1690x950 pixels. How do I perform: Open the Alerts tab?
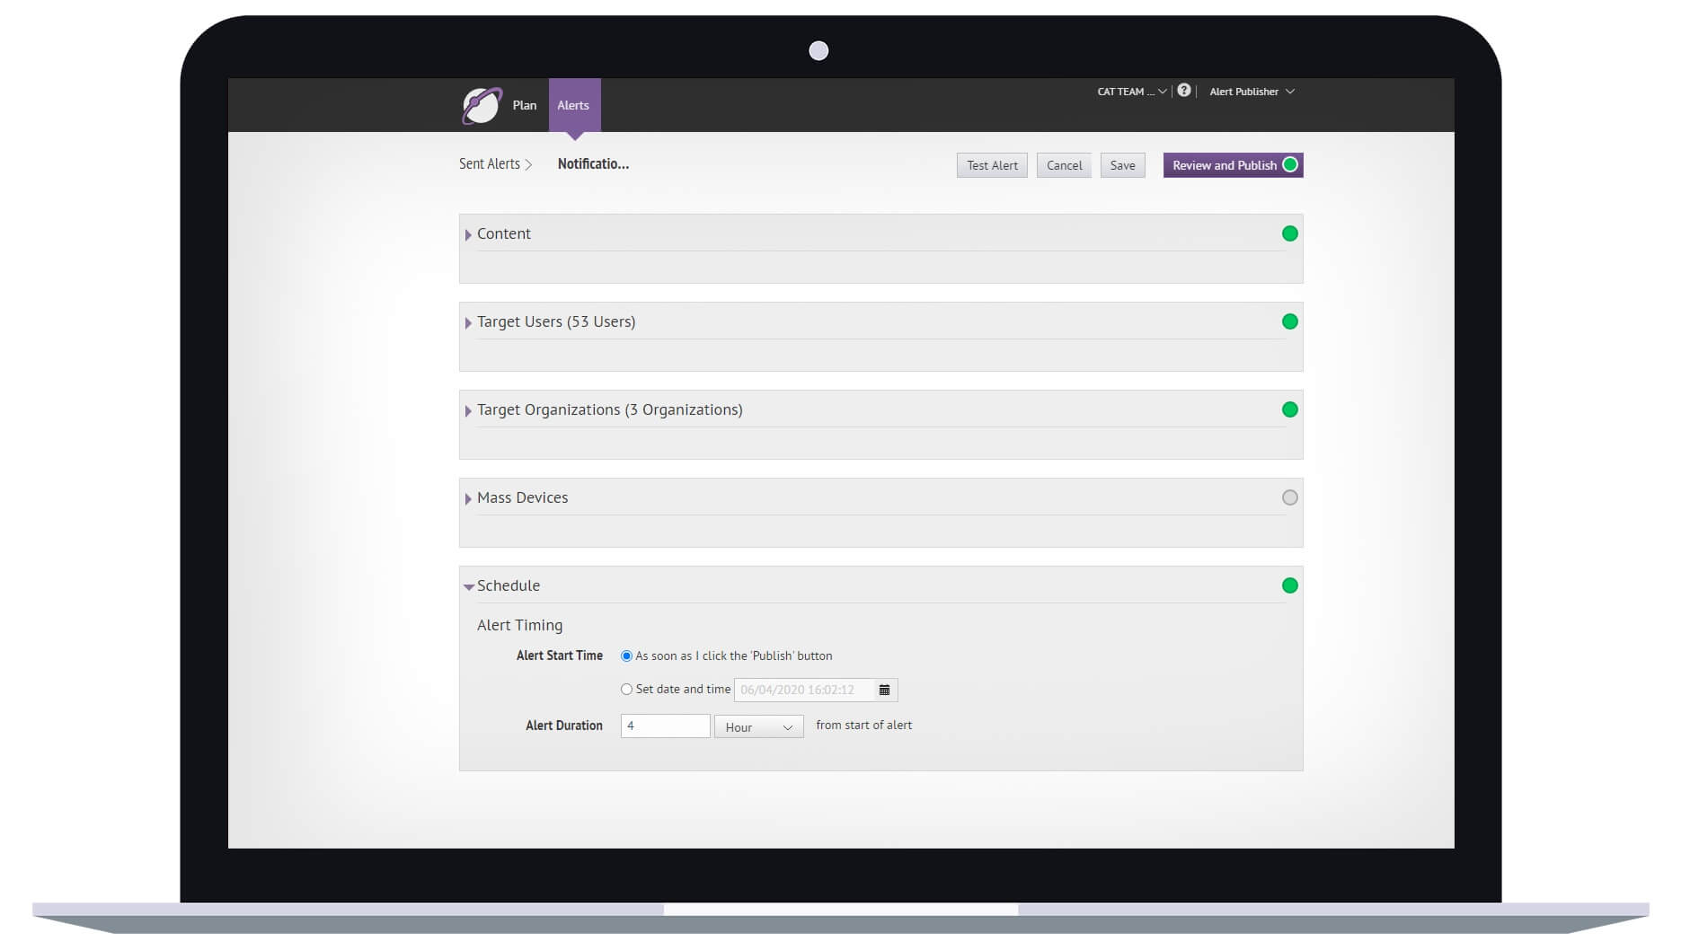[573, 105]
